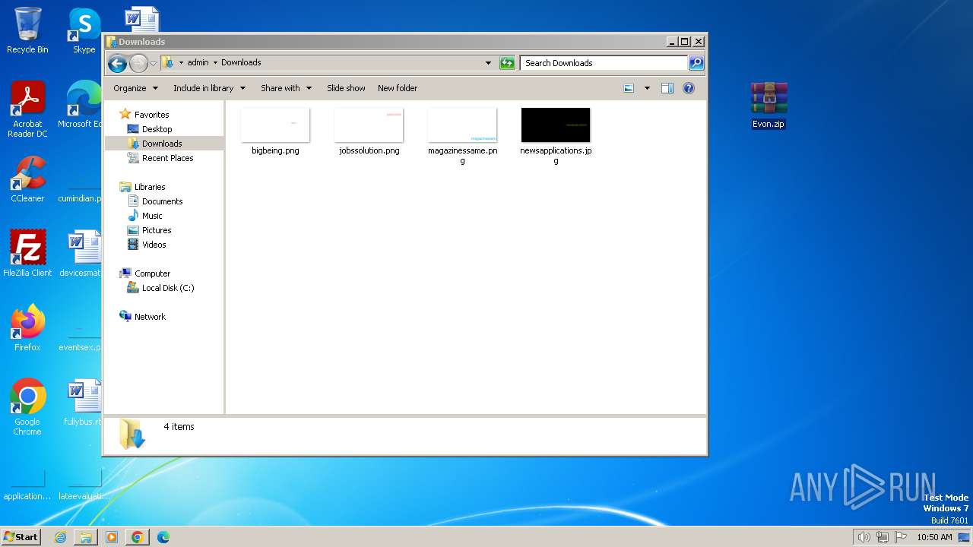Viewport: 973px width, 547px height.
Task: Click the network tray icon
Action: 883,537
